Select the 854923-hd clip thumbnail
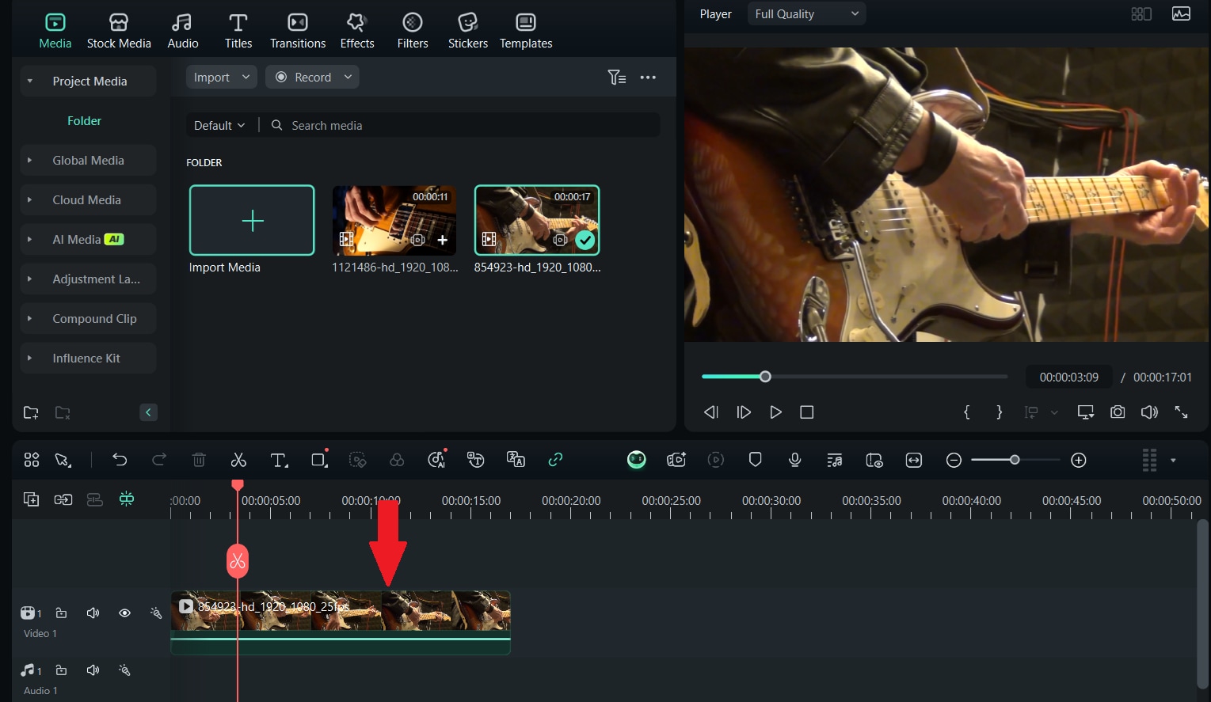The height and width of the screenshot is (702, 1211). pyautogui.click(x=537, y=220)
